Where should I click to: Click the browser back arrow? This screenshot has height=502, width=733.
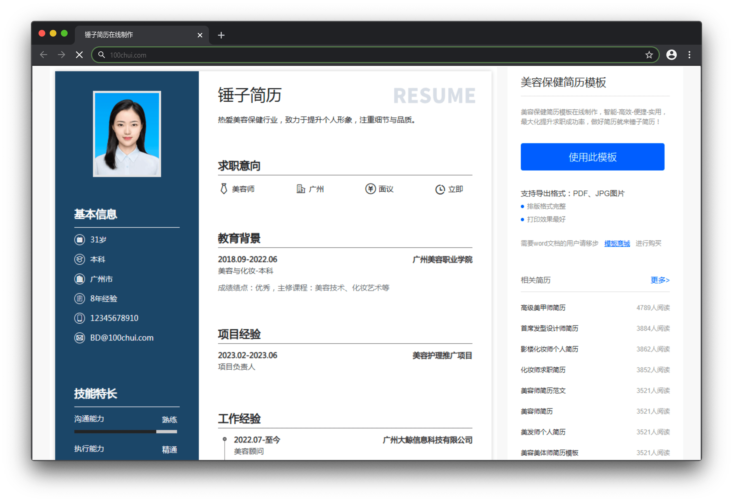(x=44, y=55)
